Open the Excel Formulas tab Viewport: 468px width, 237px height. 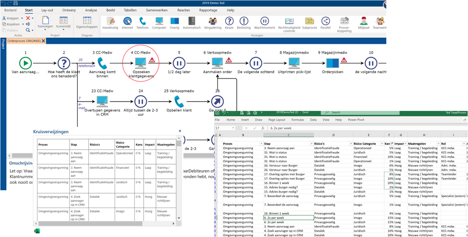tap(298, 120)
